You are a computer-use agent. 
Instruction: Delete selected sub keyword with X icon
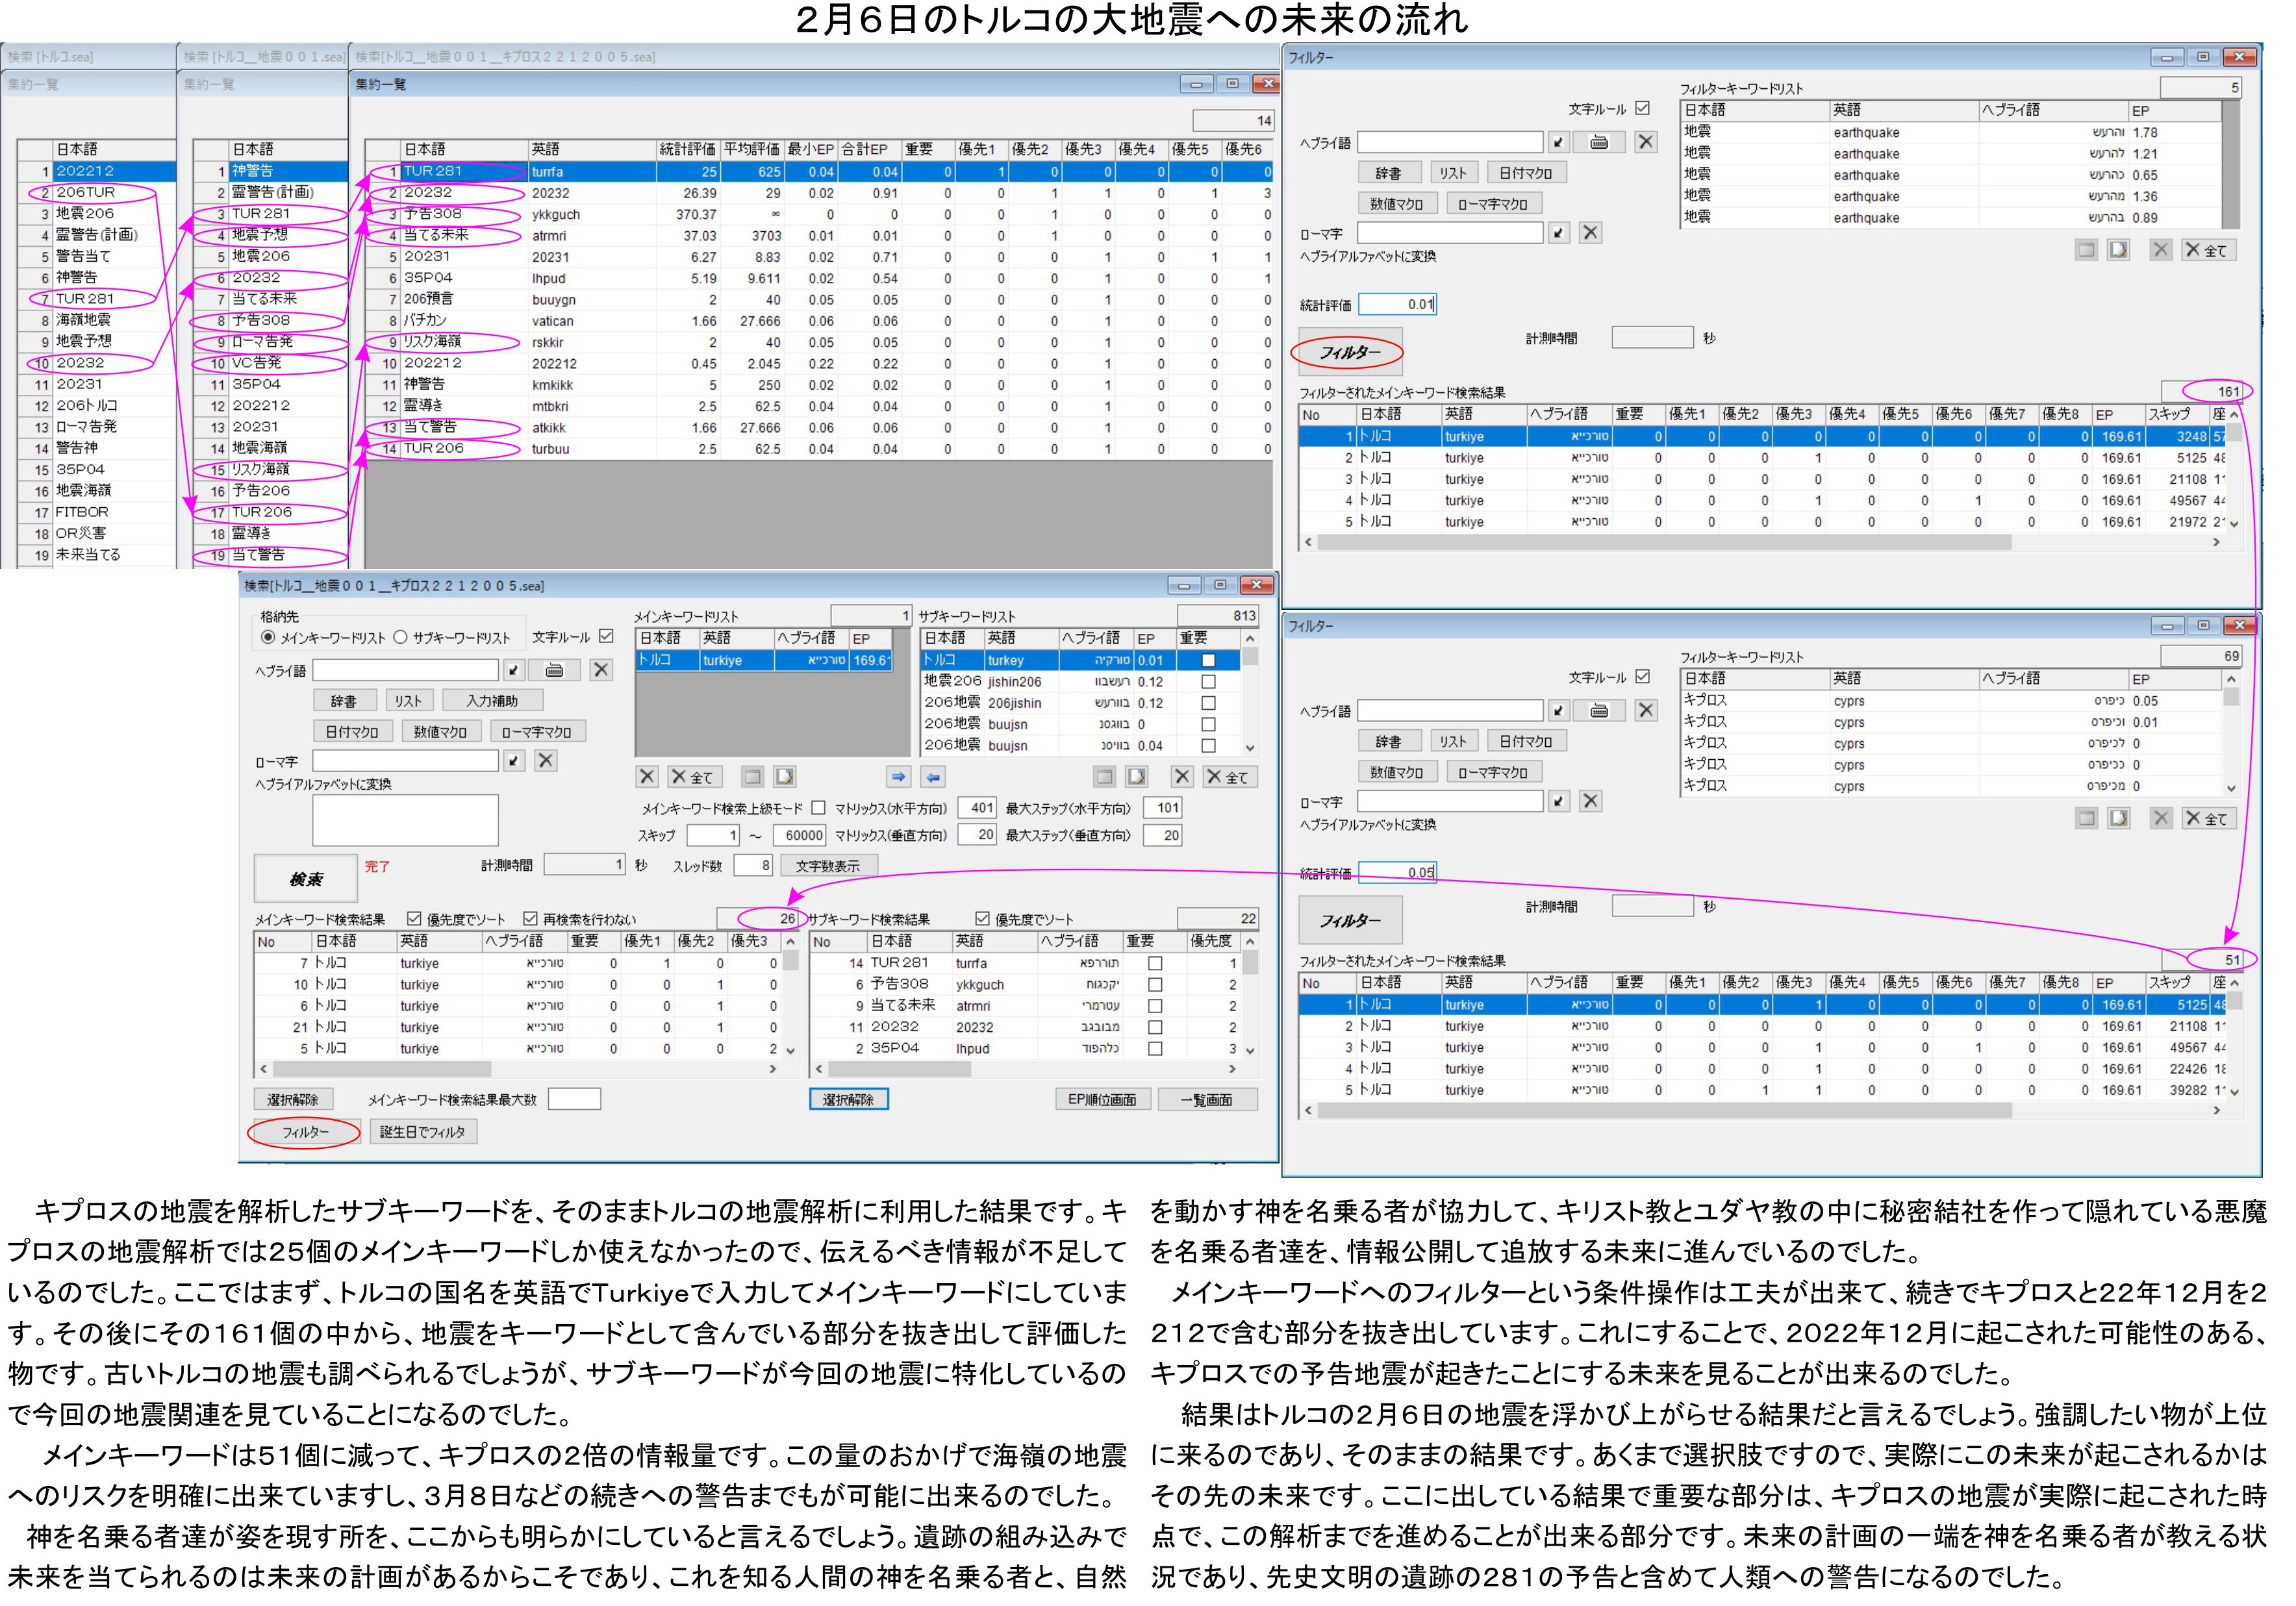tap(1182, 777)
